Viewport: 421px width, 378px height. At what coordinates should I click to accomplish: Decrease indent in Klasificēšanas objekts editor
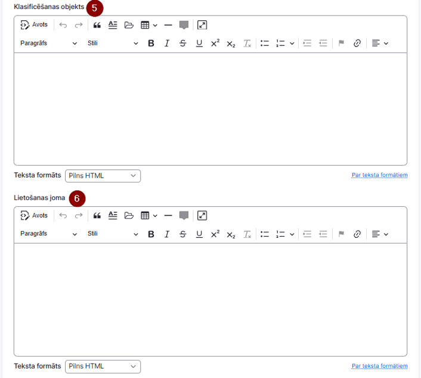tap(323, 43)
